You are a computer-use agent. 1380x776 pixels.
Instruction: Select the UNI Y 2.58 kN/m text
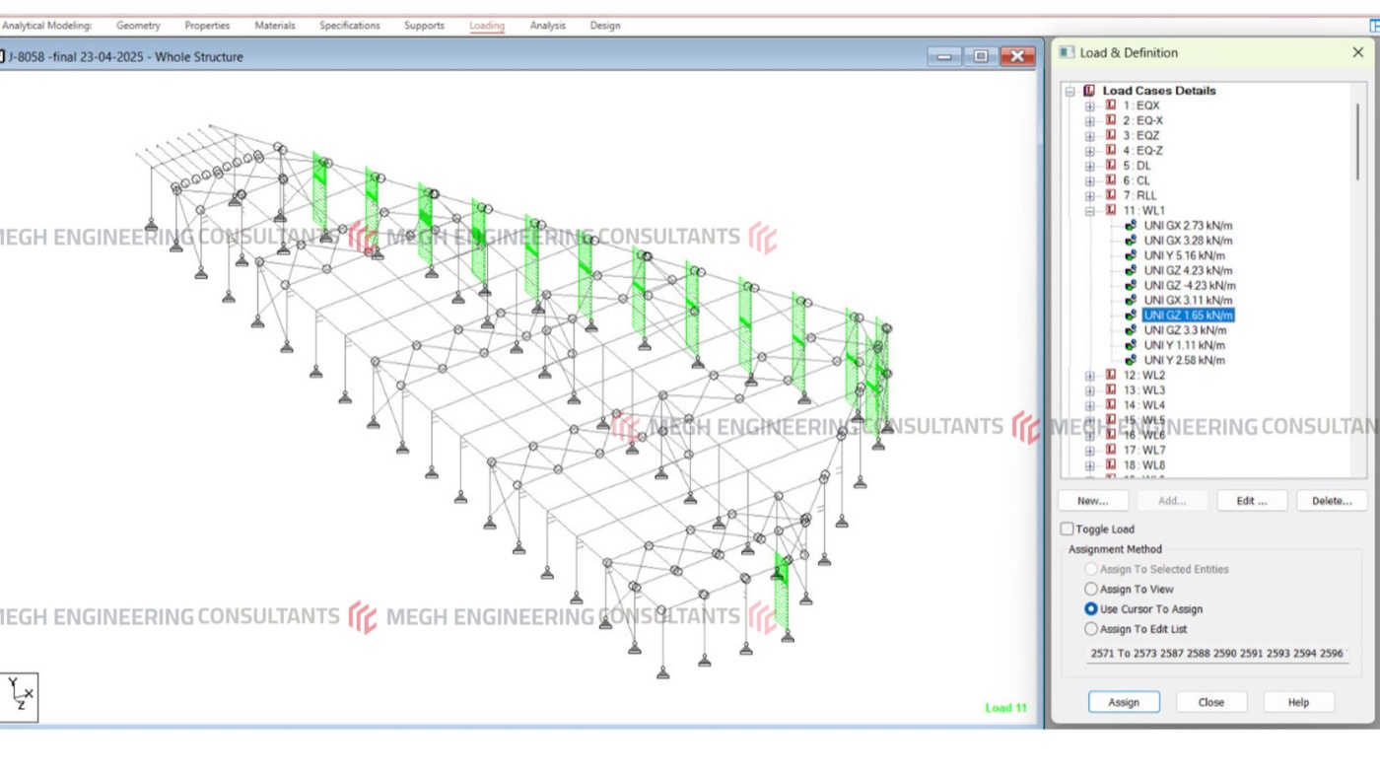pos(1185,360)
